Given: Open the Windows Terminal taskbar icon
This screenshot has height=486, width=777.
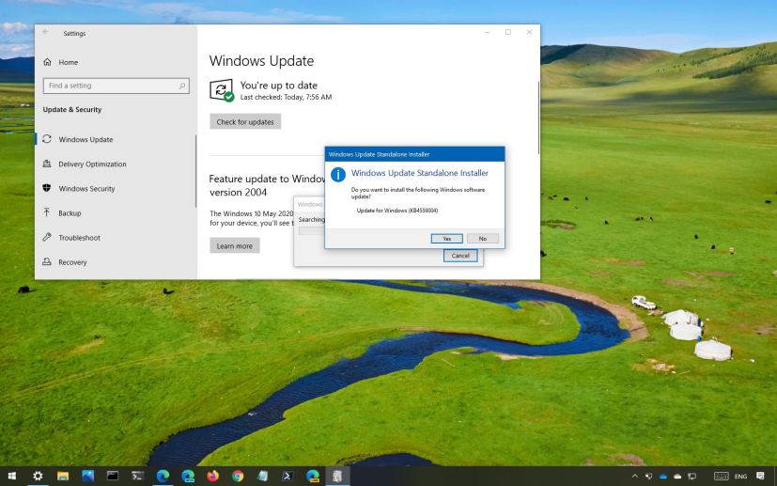Looking at the screenshot, I should [x=138, y=476].
